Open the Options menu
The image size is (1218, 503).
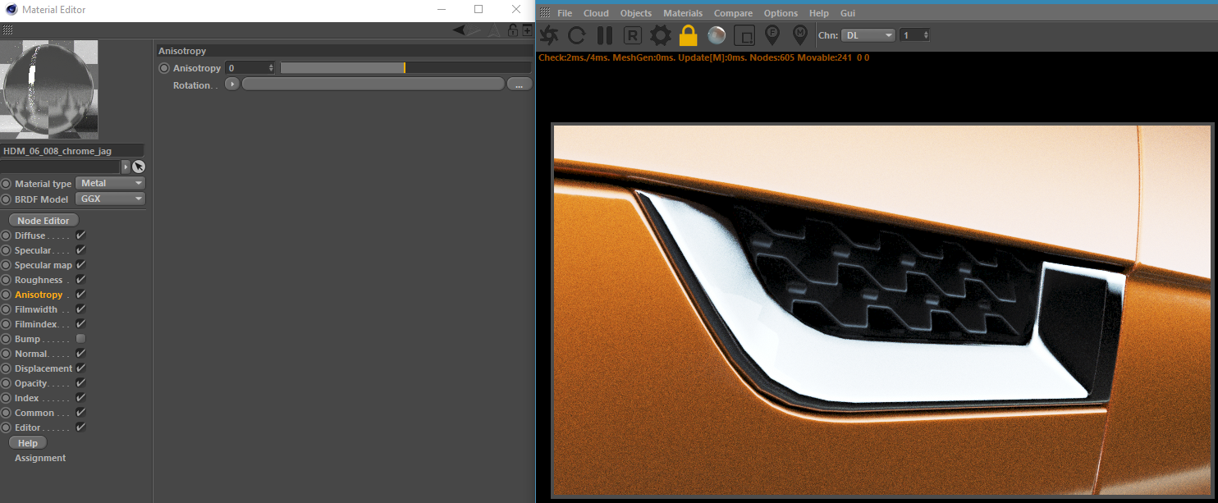tap(781, 13)
